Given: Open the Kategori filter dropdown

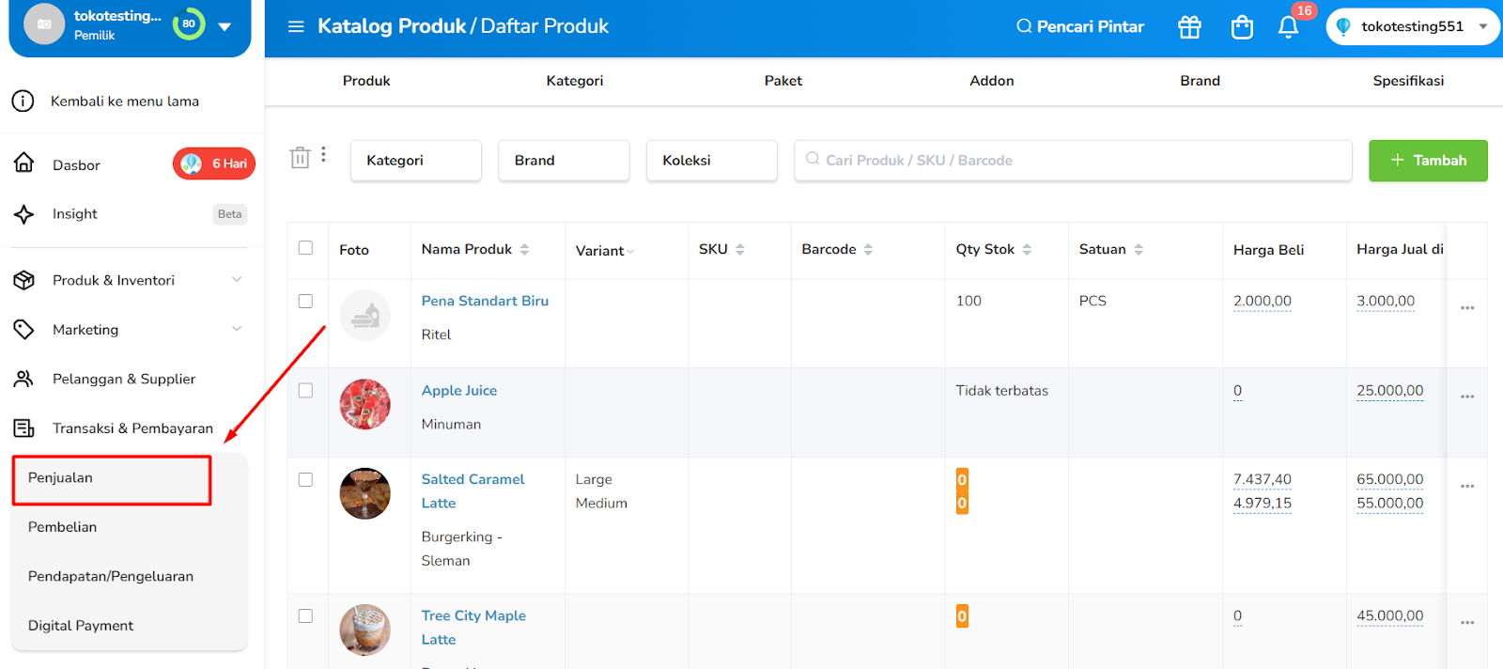Looking at the screenshot, I should click(x=415, y=161).
